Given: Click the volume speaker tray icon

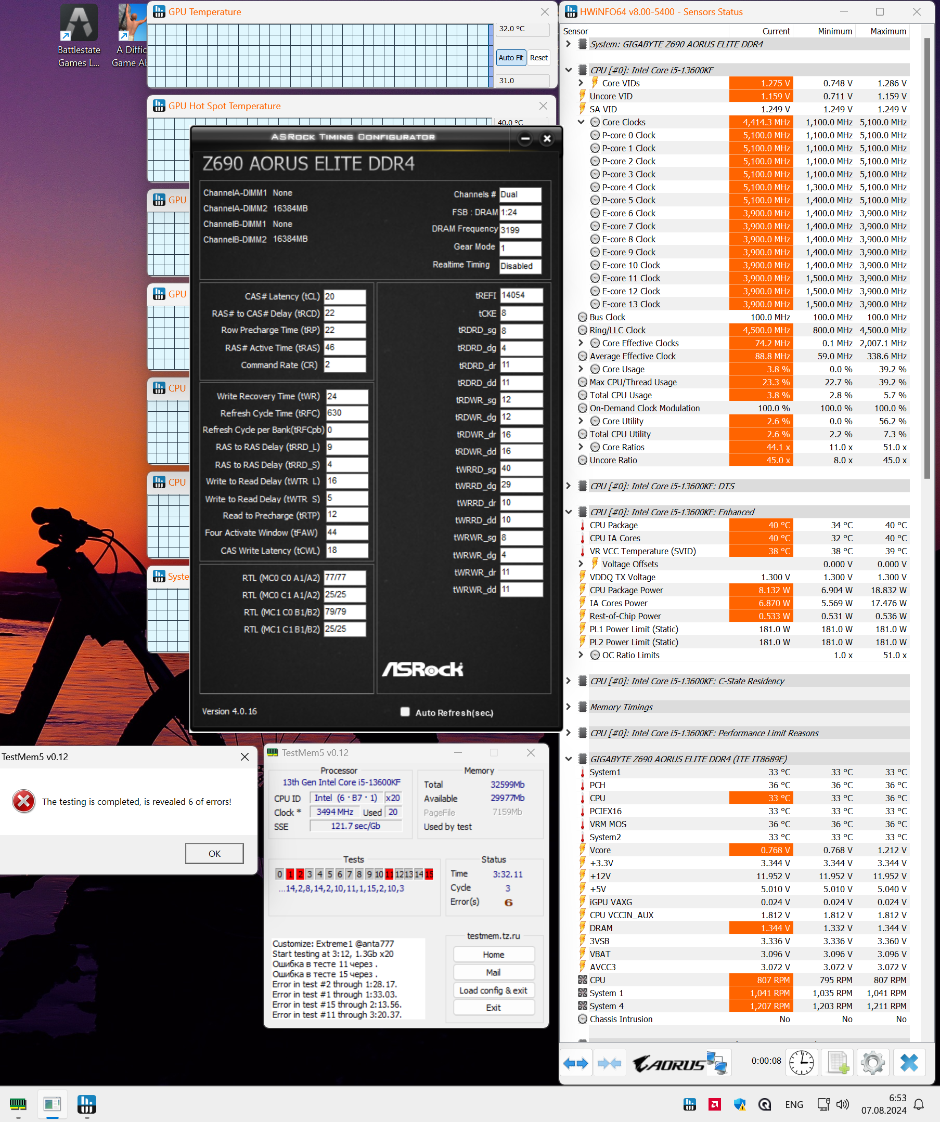Looking at the screenshot, I should [x=842, y=1104].
